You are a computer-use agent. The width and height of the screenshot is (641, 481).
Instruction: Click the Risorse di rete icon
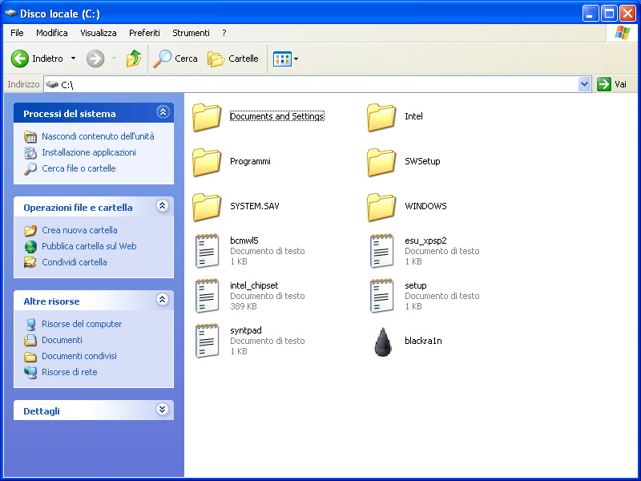point(30,372)
